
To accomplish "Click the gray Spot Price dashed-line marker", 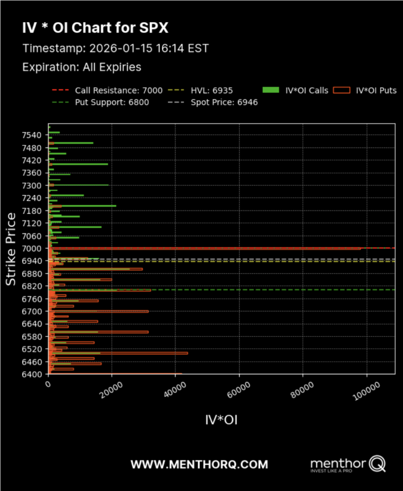I will pos(176,103).
